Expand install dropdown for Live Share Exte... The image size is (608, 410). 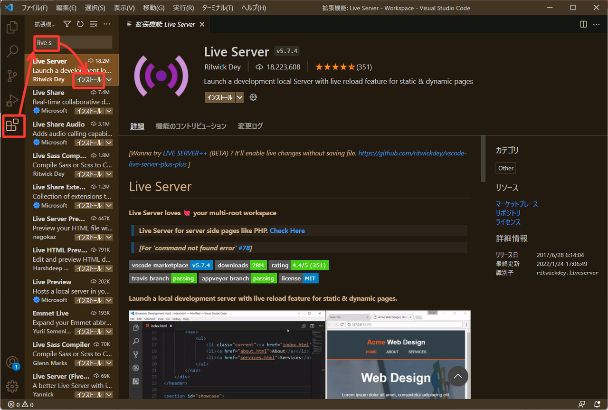click(x=109, y=206)
